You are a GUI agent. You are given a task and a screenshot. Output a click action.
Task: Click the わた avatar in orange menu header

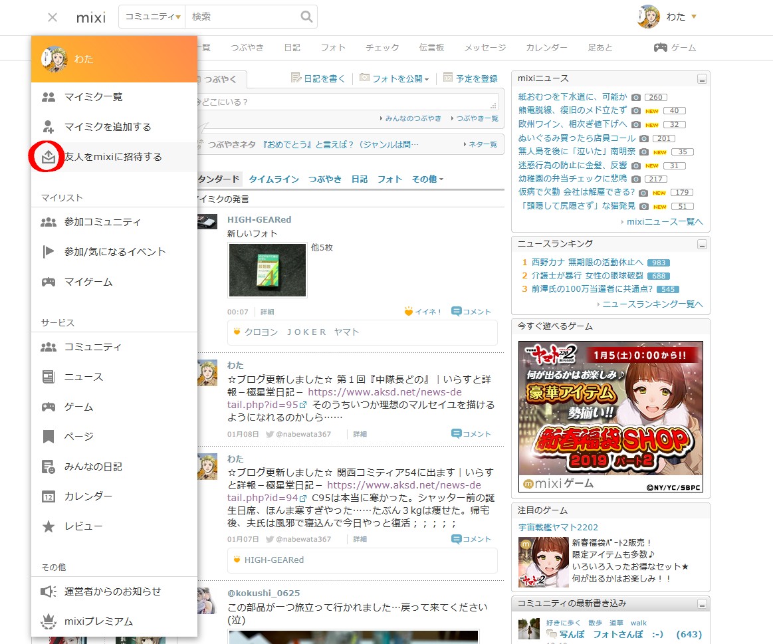(55, 59)
